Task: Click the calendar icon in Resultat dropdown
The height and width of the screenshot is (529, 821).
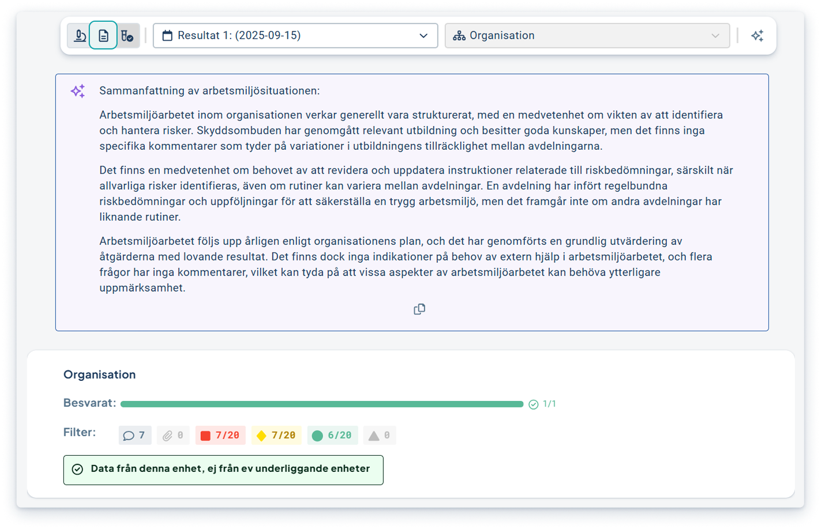Action: click(167, 36)
